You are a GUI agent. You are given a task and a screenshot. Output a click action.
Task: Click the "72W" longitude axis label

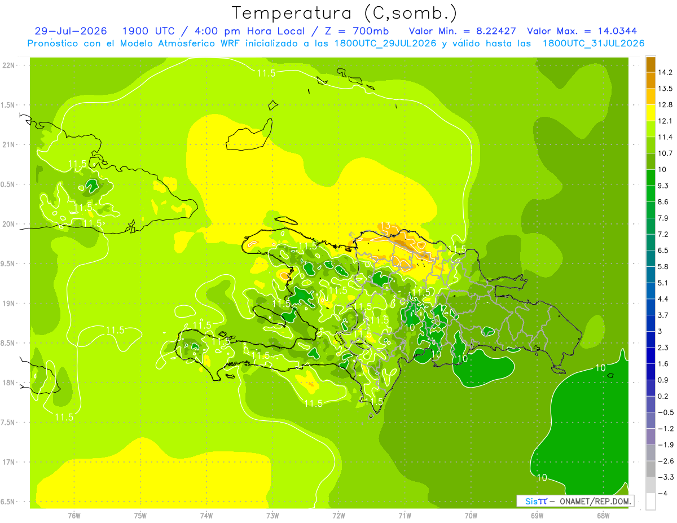click(x=338, y=516)
